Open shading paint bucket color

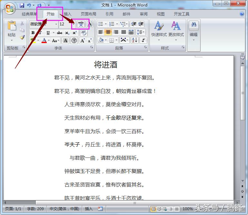click(x=101, y=40)
